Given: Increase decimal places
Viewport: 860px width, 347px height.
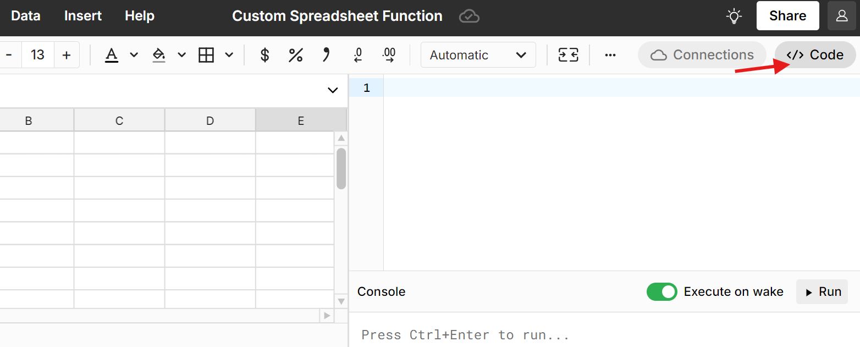Looking at the screenshot, I should [389, 55].
